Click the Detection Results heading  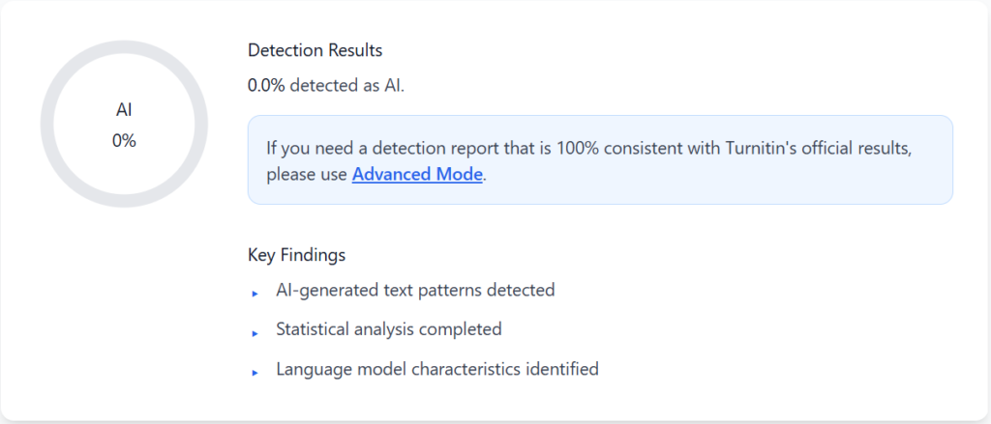coord(315,50)
